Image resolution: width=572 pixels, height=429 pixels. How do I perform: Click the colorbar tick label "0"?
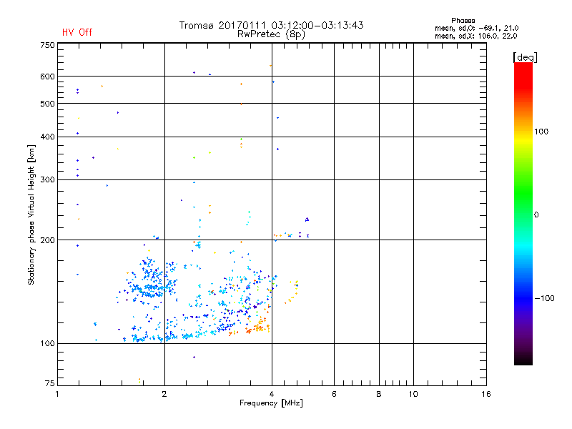(536, 215)
